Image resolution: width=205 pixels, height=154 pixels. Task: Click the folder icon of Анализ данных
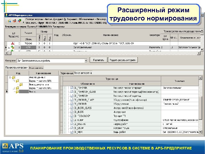[x=14, y=77]
